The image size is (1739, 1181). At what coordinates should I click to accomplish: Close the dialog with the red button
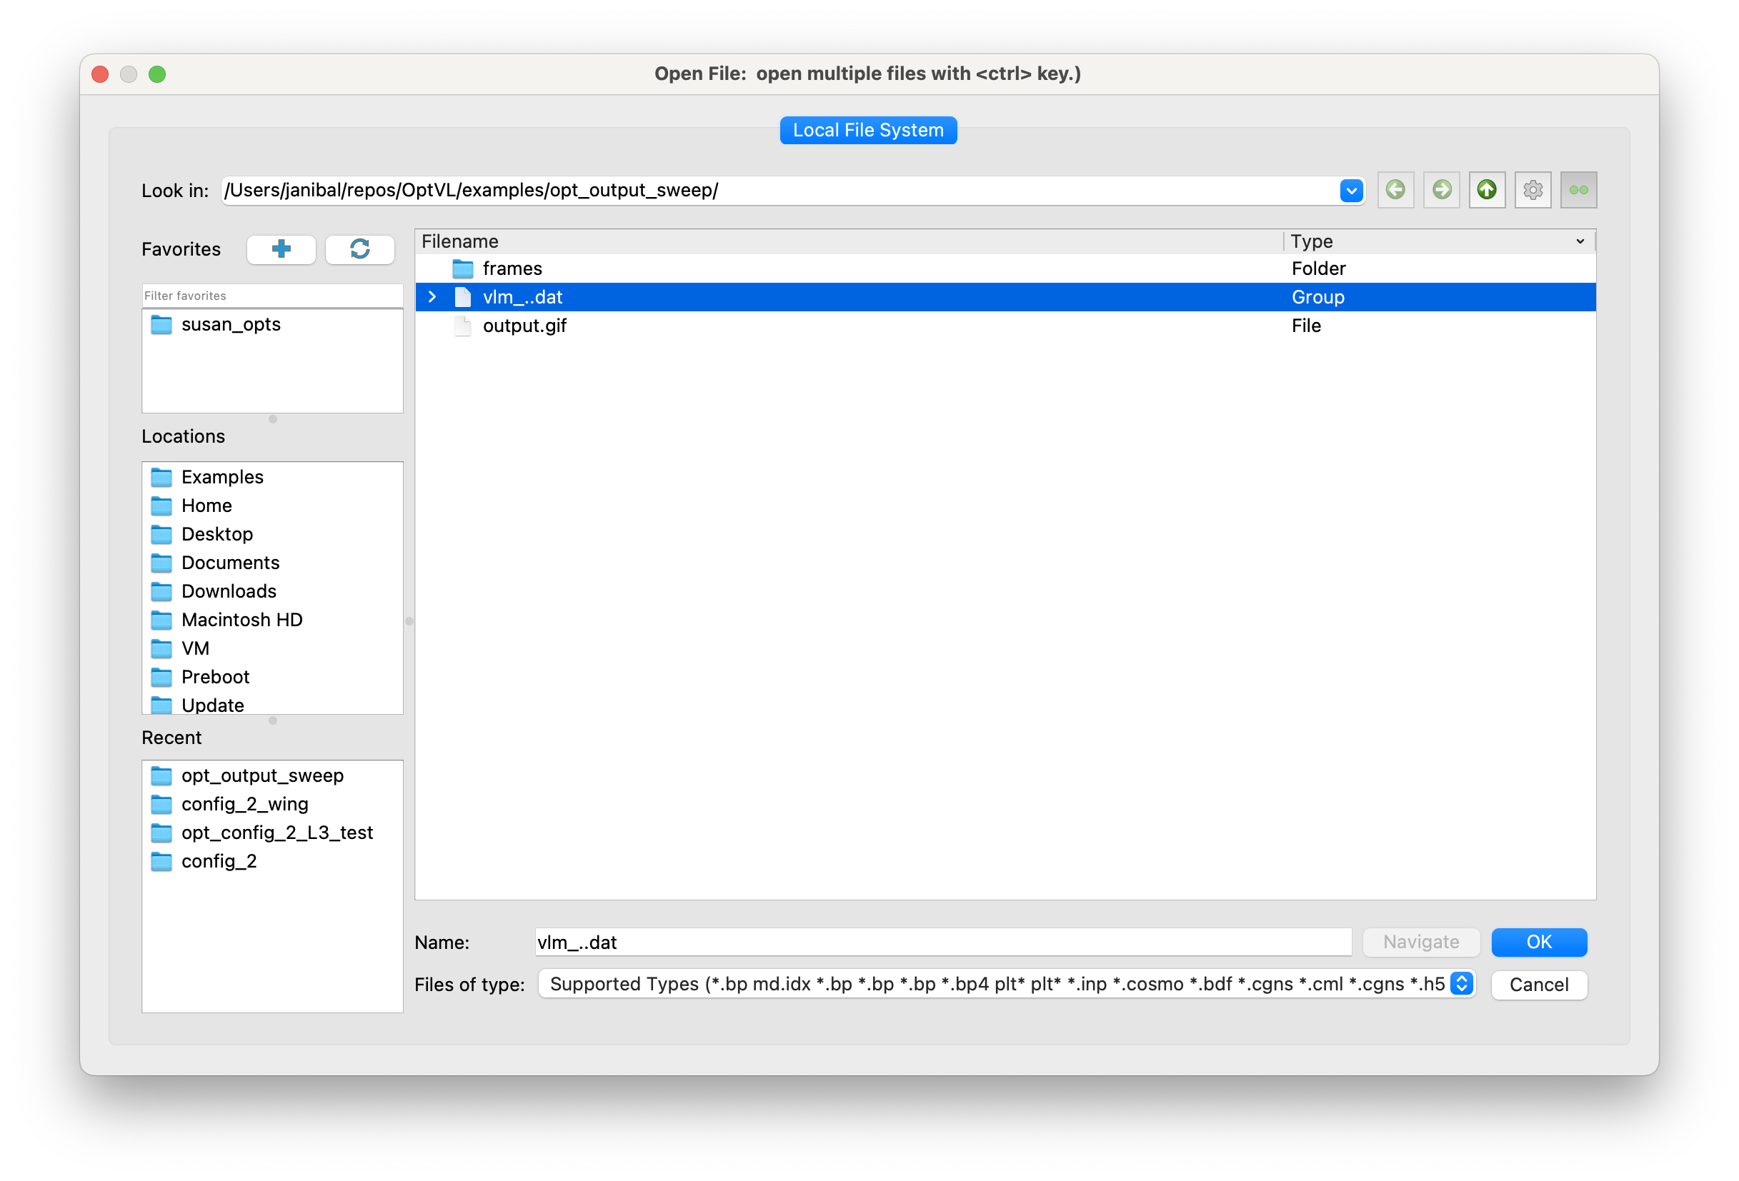[x=100, y=74]
